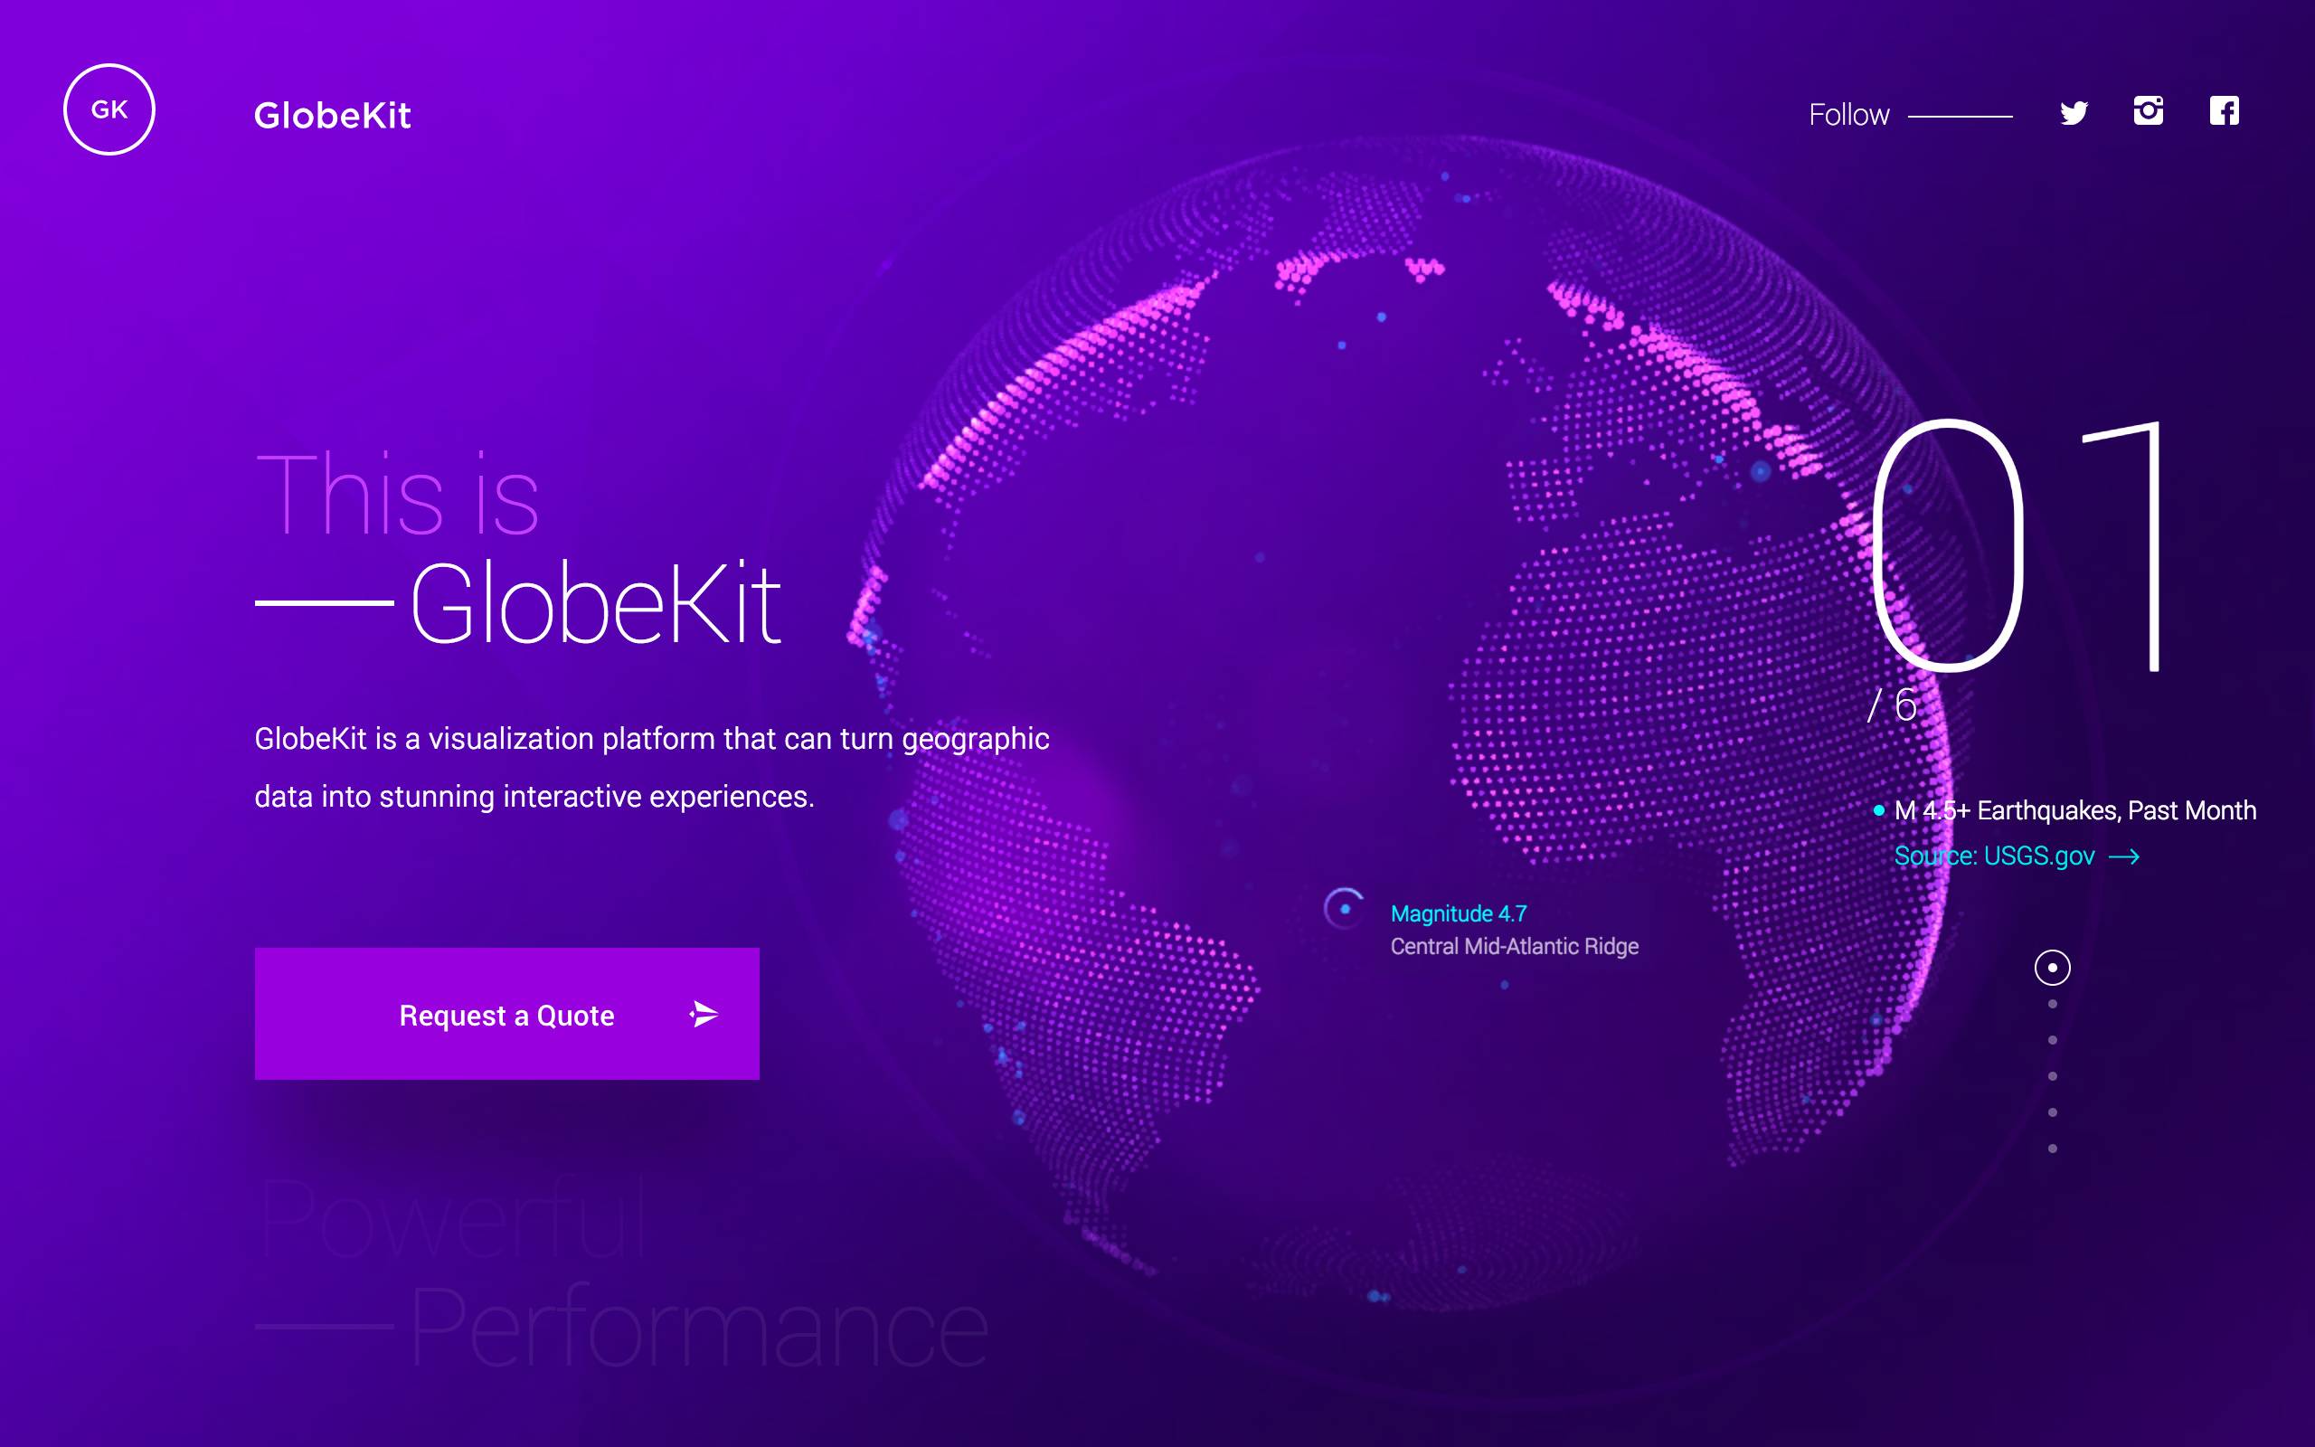Click the Follow label in header
Screen dimensions: 2315x1447
[x=1849, y=115]
